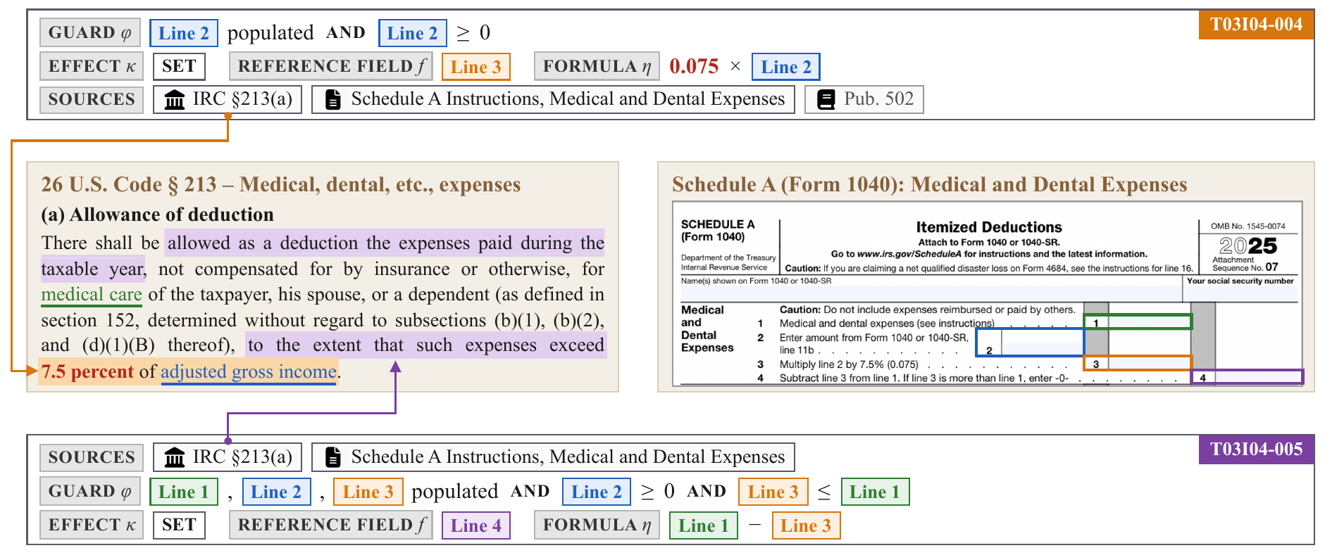The height and width of the screenshot is (555, 1325).
Task: Click the T03I04-005 purple label
Action: tap(1256, 449)
